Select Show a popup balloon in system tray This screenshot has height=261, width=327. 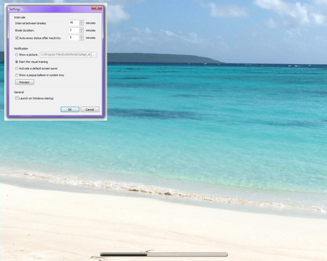tap(17, 75)
